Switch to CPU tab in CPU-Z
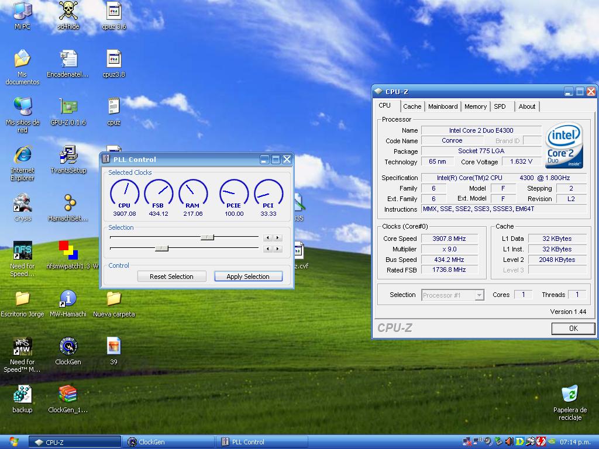Image resolution: width=599 pixels, height=449 pixels. click(385, 106)
